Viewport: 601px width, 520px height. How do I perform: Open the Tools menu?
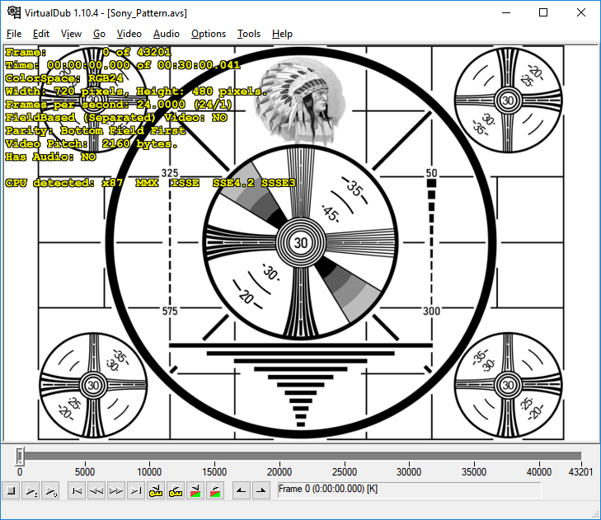pos(249,34)
